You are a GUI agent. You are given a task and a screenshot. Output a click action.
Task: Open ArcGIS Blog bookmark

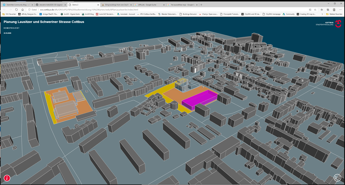pos(88,14)
